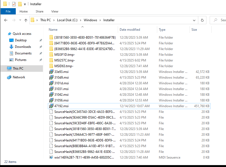
Task: Select Downloads in Quick access
Action: coord(23,47)
